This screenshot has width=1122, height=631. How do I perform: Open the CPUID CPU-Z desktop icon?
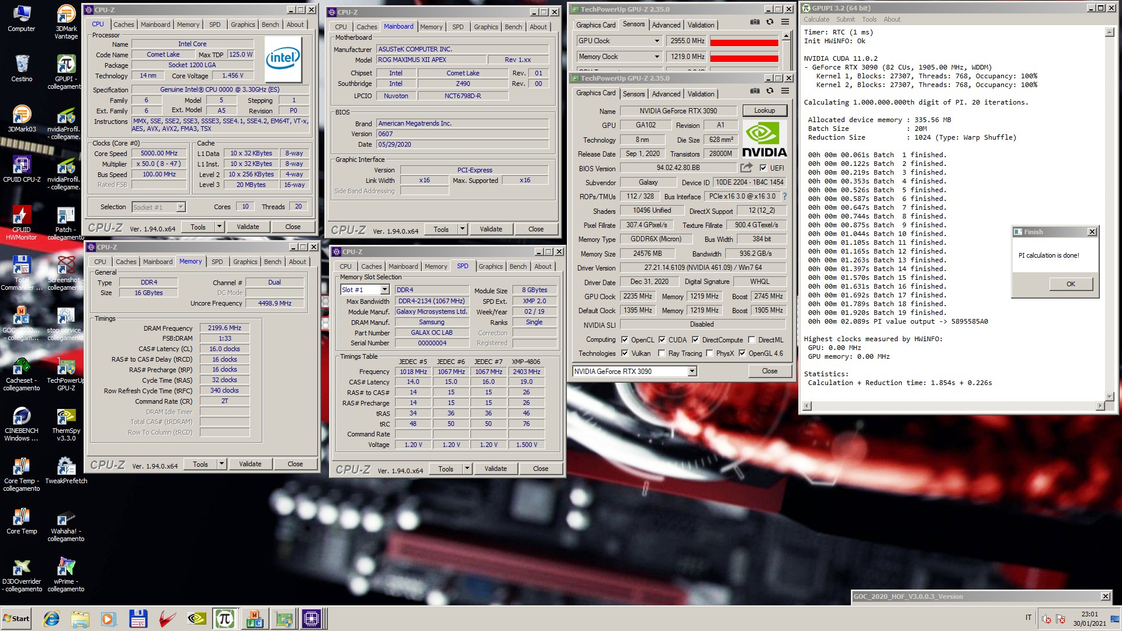click(x=22, y=169)
